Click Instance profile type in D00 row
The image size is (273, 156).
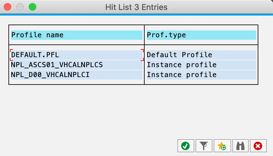tap(201, 75)
